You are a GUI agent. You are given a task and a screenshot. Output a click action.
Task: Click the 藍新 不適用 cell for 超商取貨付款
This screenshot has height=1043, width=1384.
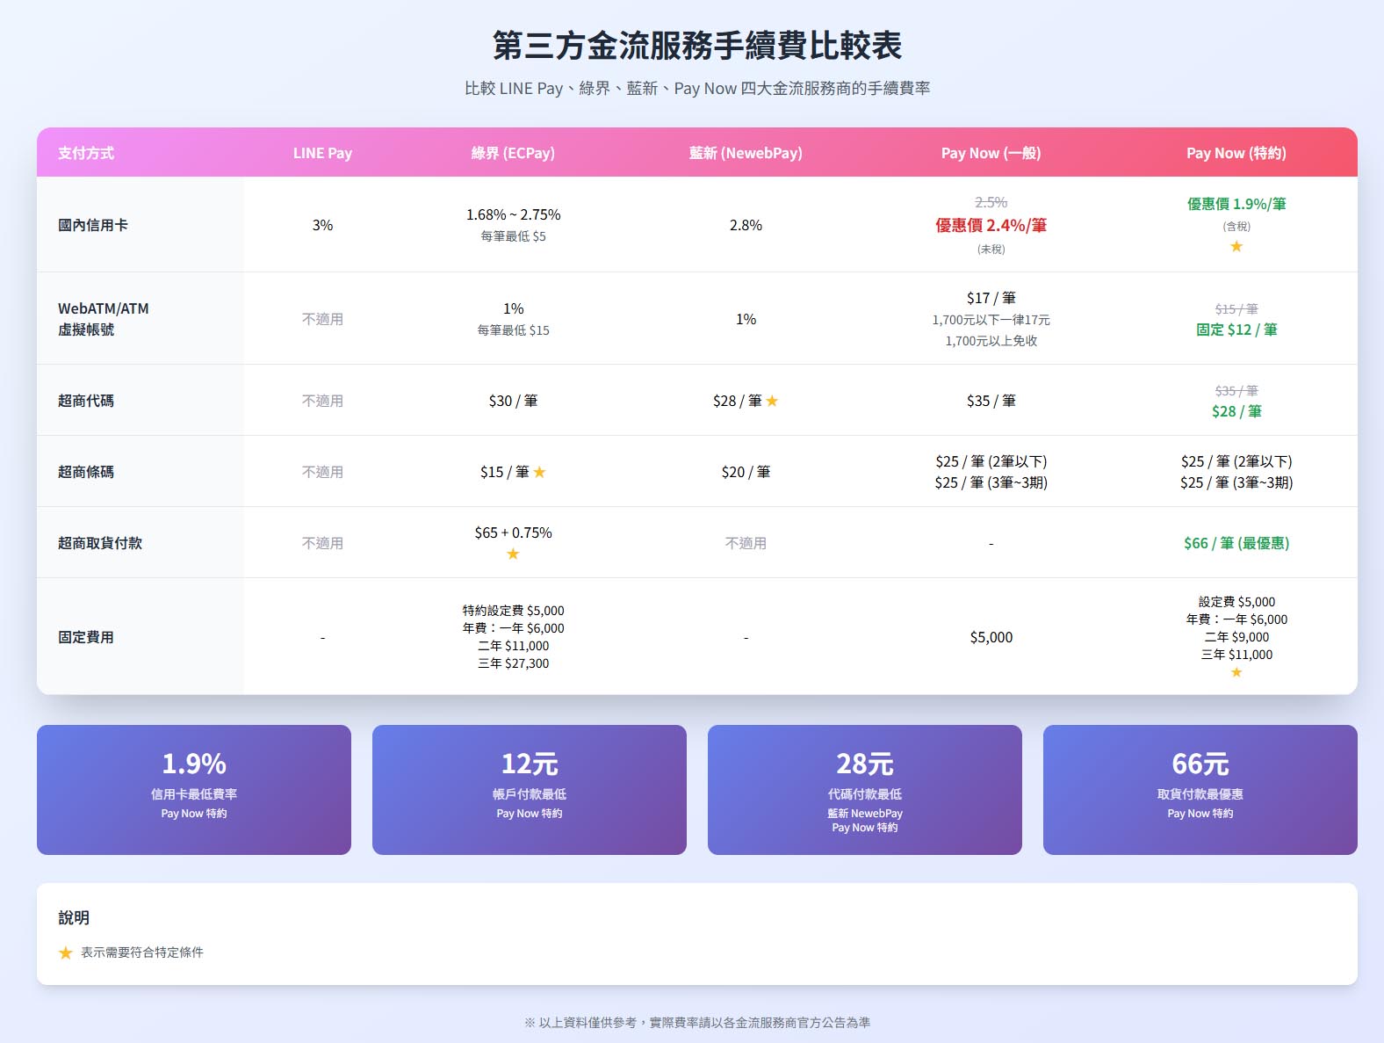pos(746,543)
